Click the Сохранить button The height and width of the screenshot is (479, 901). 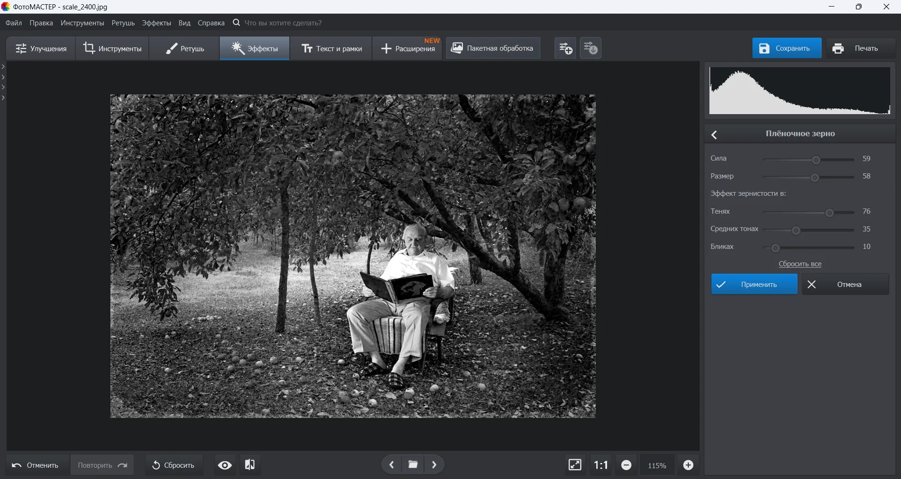point(787,48)
